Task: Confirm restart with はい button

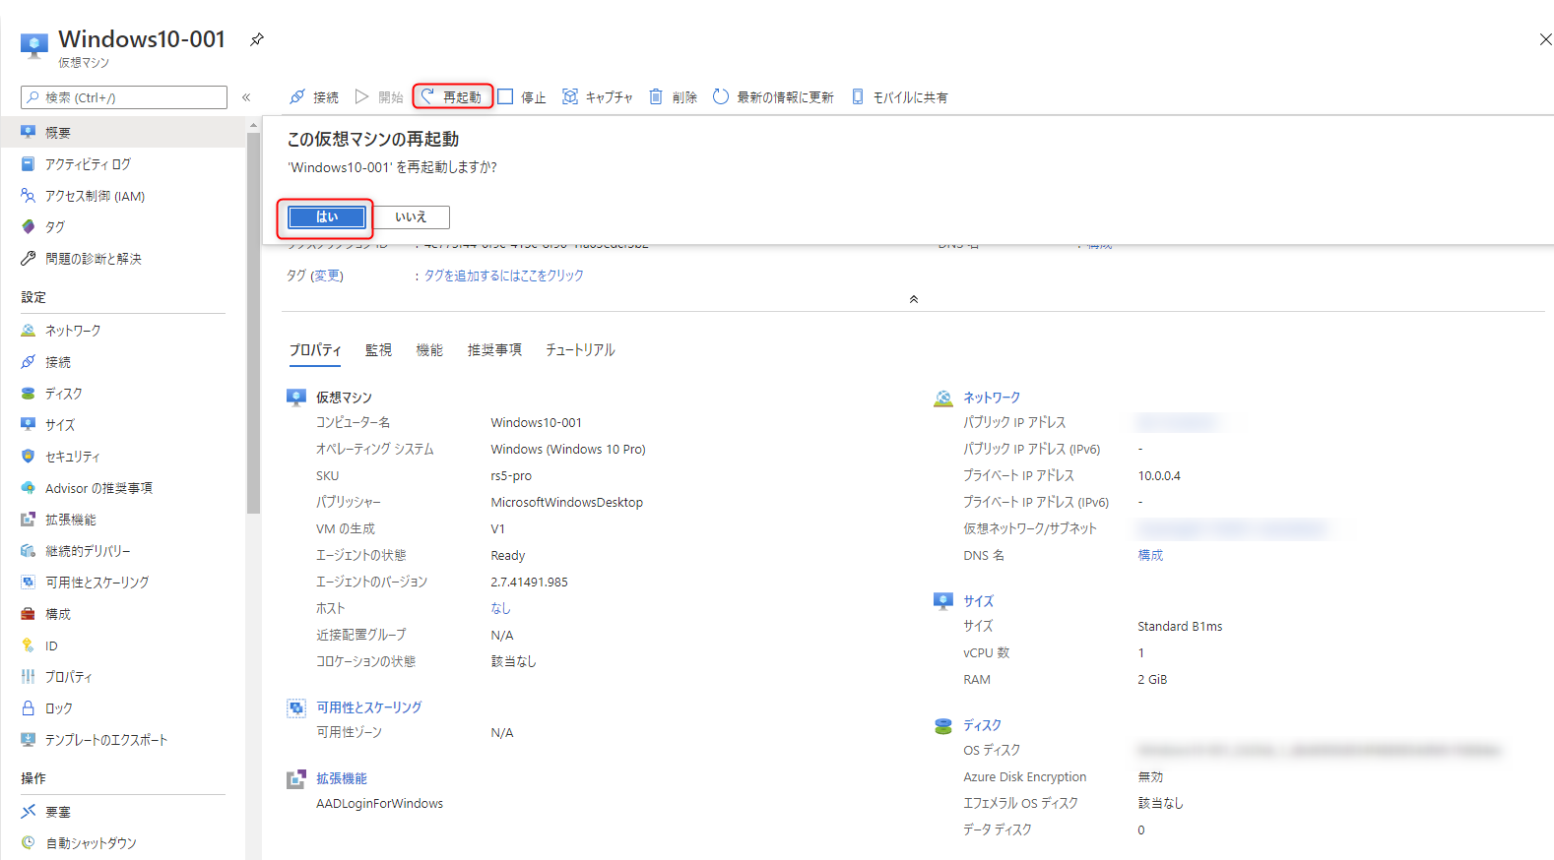Action: click(327, 216)
